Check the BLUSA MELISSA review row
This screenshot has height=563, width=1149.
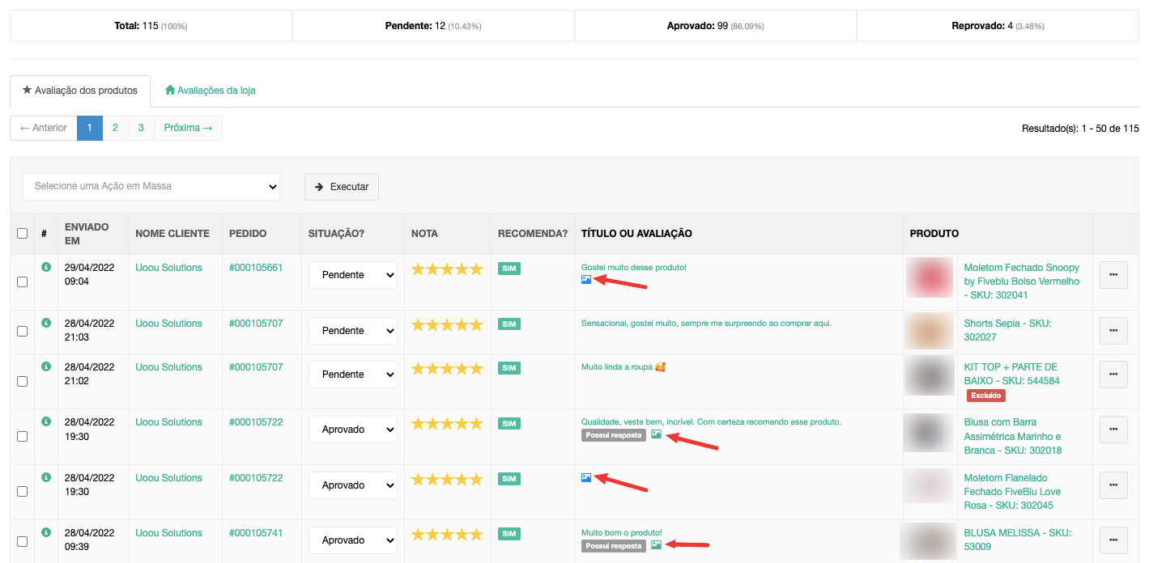coord(22,541)
